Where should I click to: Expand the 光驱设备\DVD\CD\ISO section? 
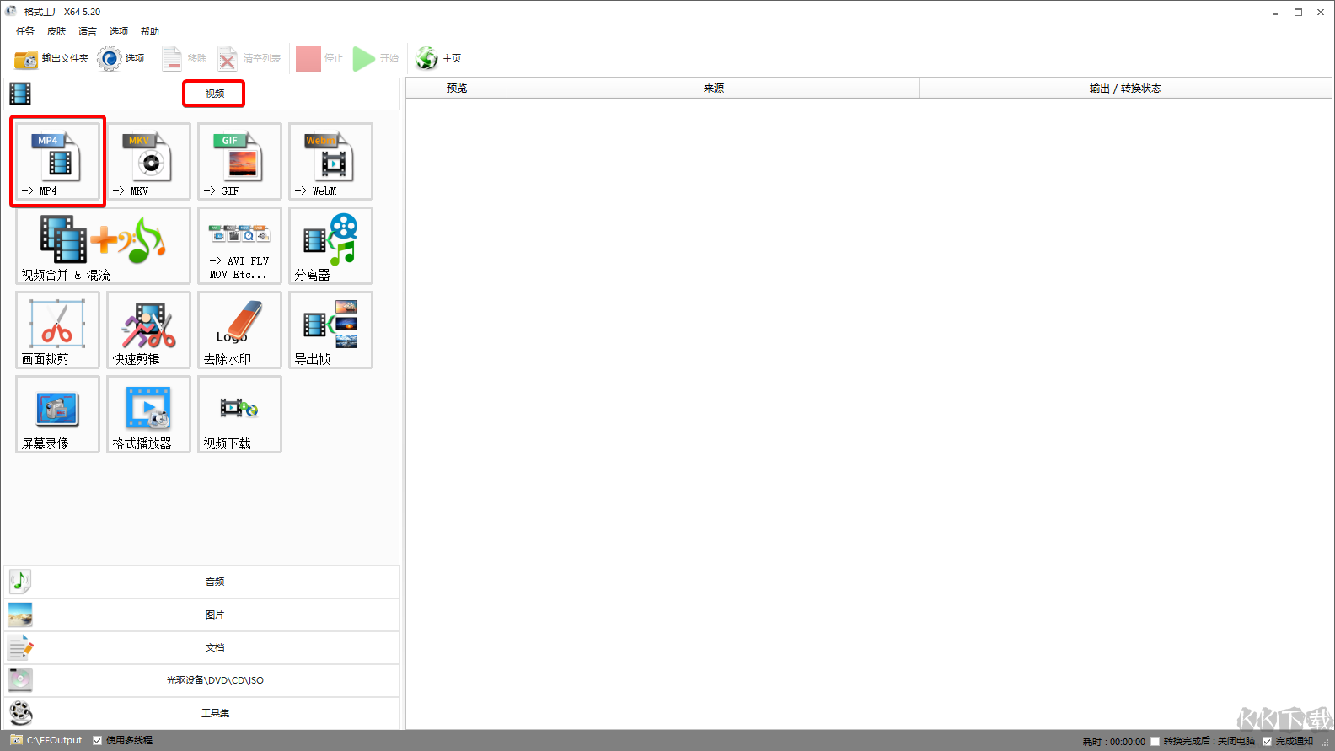pyautogui.click(x=202, y=680)
